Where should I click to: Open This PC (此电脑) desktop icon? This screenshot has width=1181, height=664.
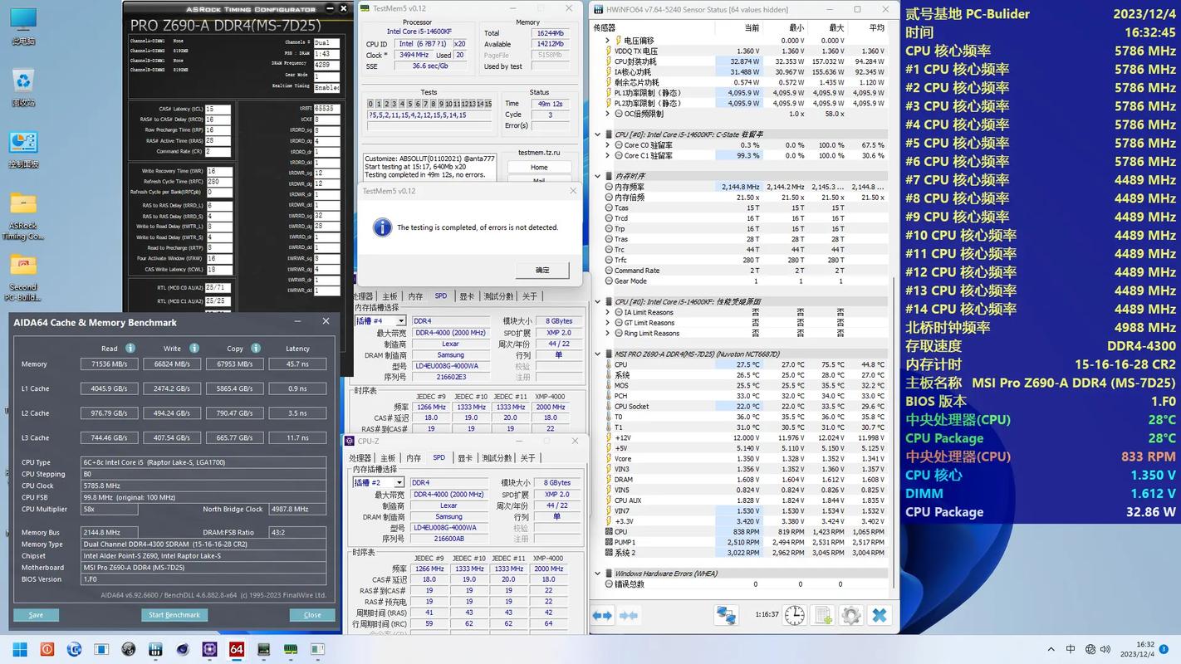(x=23, y=25)
